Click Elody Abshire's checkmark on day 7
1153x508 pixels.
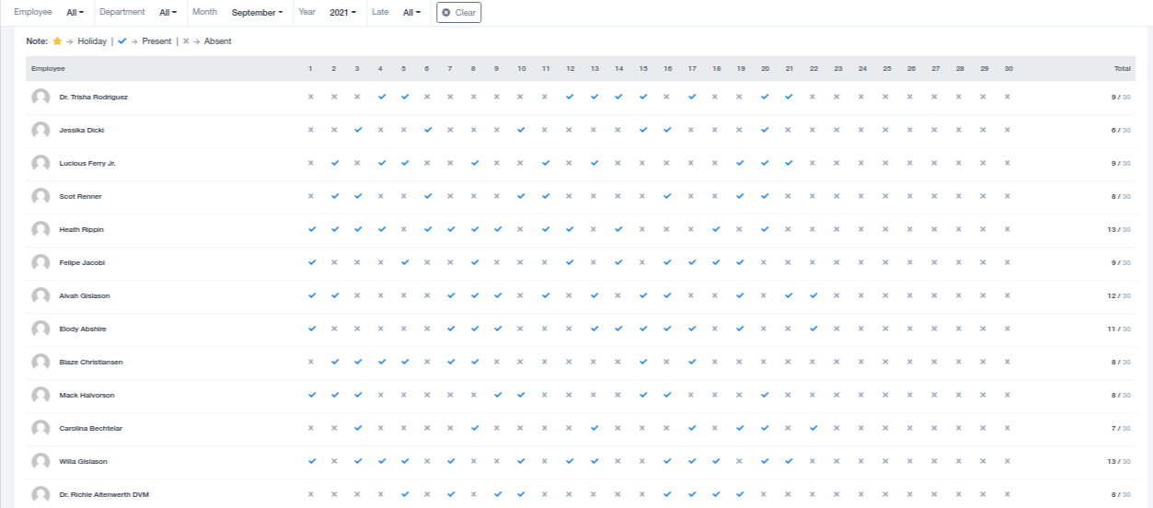pos(451,329)
